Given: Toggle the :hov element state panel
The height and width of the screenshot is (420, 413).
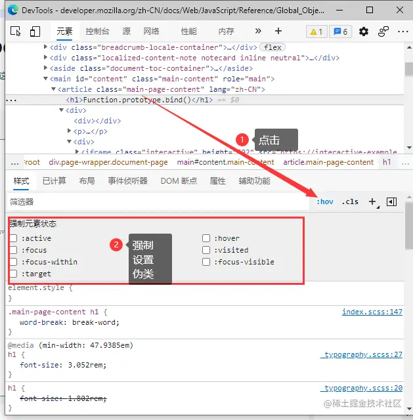Looking at the screenshot, I should click(x=325, y=201).
